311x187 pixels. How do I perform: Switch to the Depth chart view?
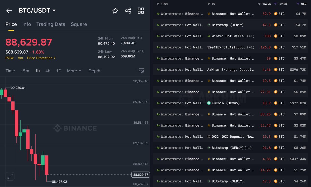tap(94, 71)
